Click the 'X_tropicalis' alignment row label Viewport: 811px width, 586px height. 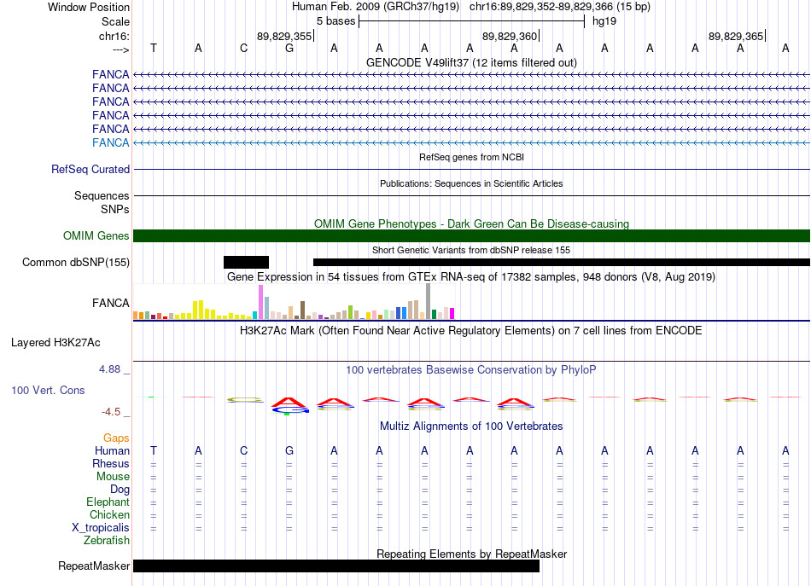[101, 528]
